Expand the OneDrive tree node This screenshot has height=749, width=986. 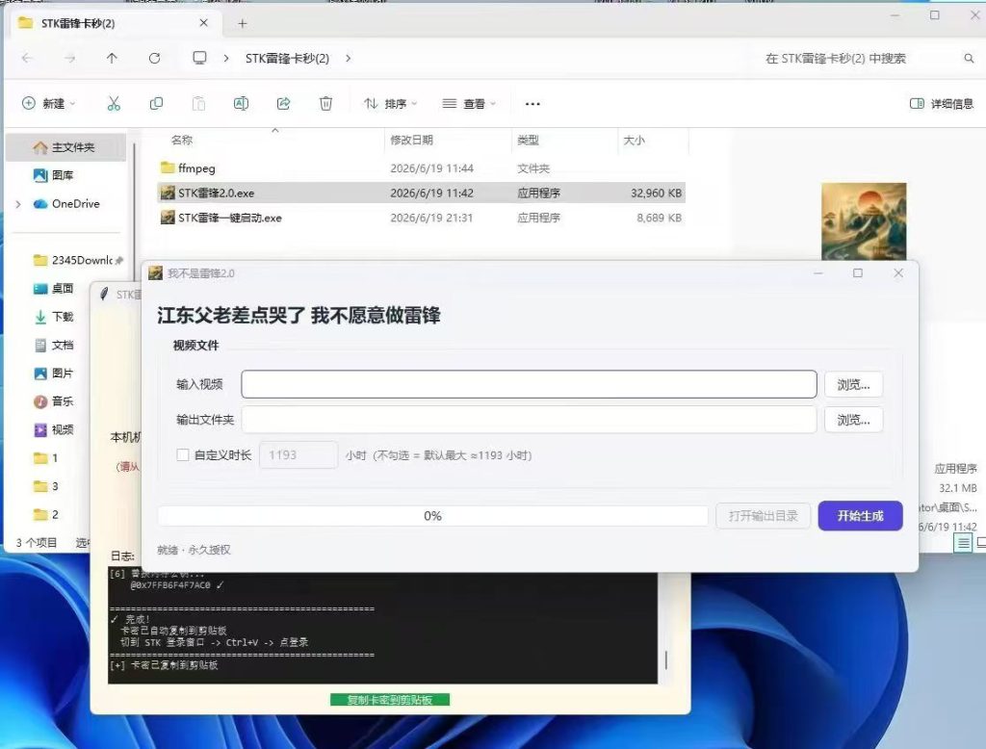(x=18, y=204)
